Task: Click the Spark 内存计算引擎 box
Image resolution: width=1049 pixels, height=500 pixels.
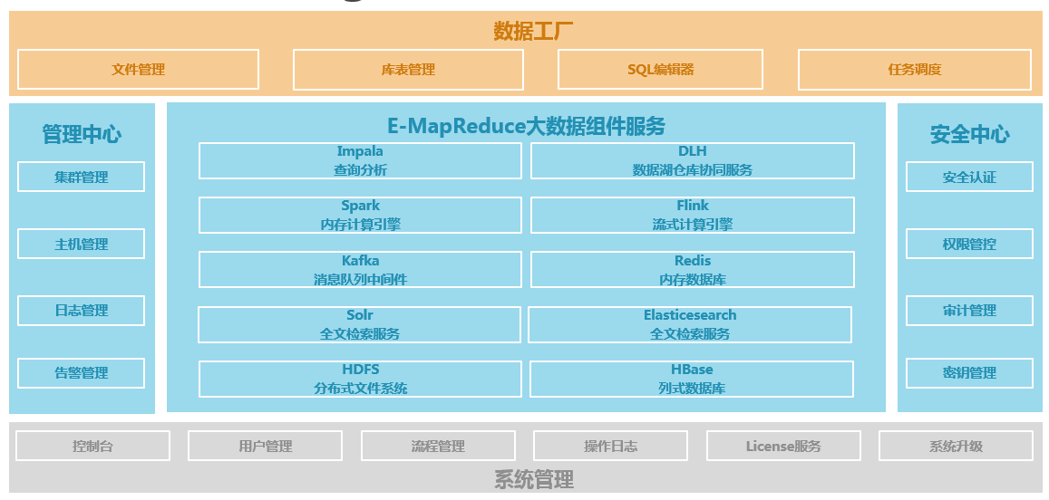Action: coord(360,216)
